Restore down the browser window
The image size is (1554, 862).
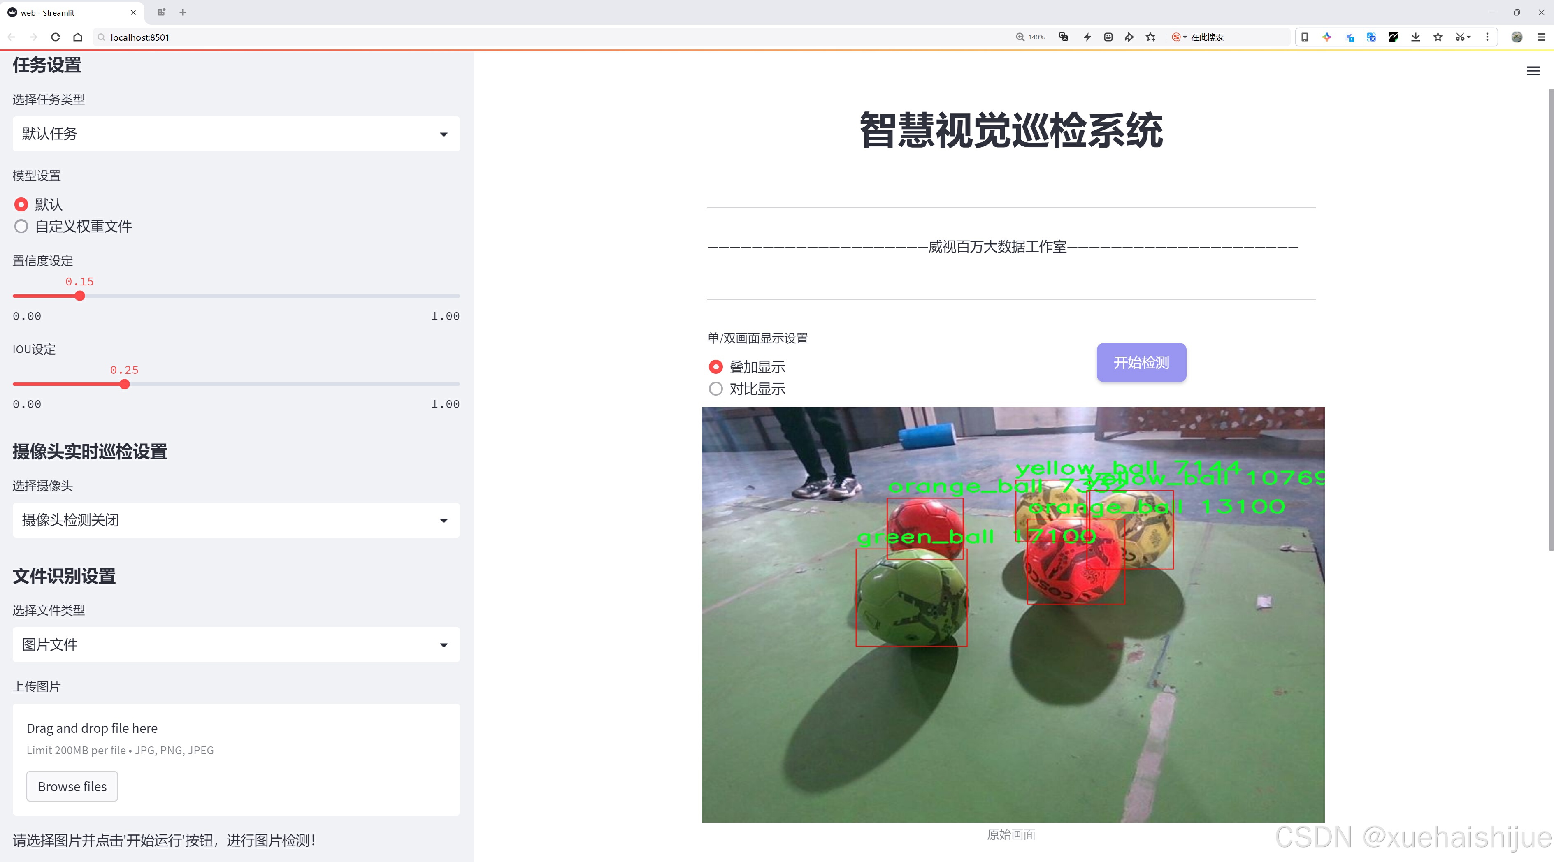pos(1517,12)
